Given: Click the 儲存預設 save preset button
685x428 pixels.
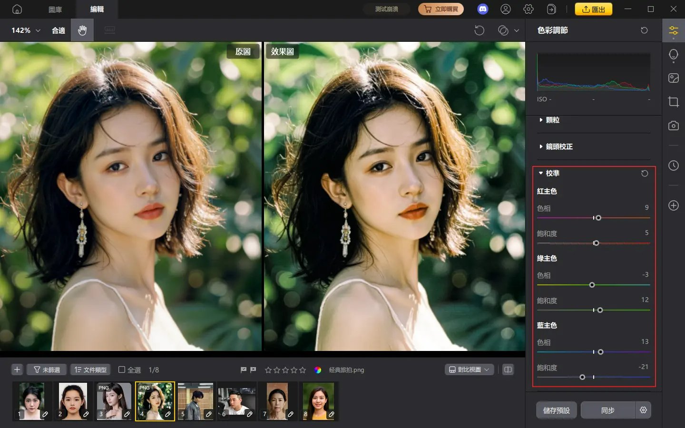Looking at the screenshot, I should point(556,410).
